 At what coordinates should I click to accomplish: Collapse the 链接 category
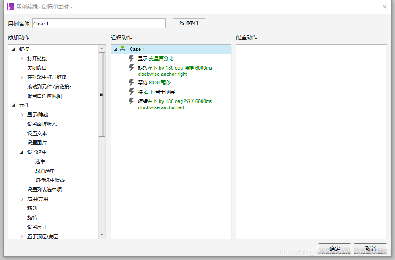(13, 49)
